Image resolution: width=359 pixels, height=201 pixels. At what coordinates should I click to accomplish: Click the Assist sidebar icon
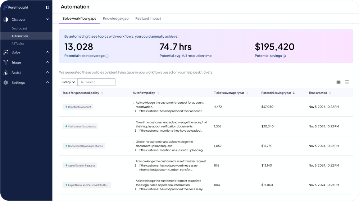[x=5, y=73]
